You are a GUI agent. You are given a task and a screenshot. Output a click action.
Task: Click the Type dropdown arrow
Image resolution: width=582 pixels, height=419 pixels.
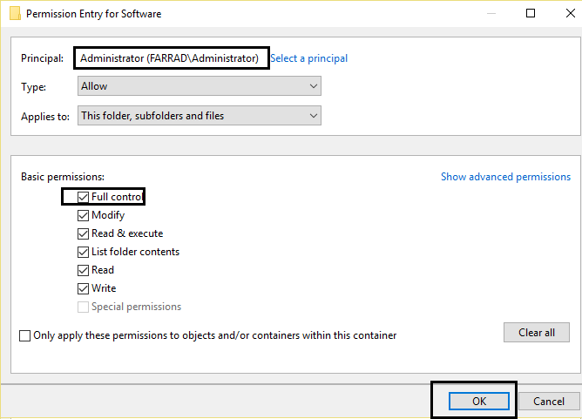pos(313,86)
